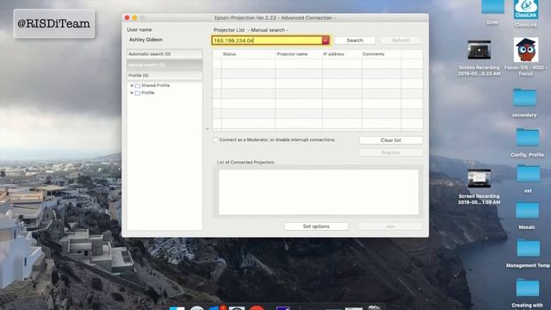Open the Management Temp desktop folder
Screen dimensions: 551x310
point(528,248)
